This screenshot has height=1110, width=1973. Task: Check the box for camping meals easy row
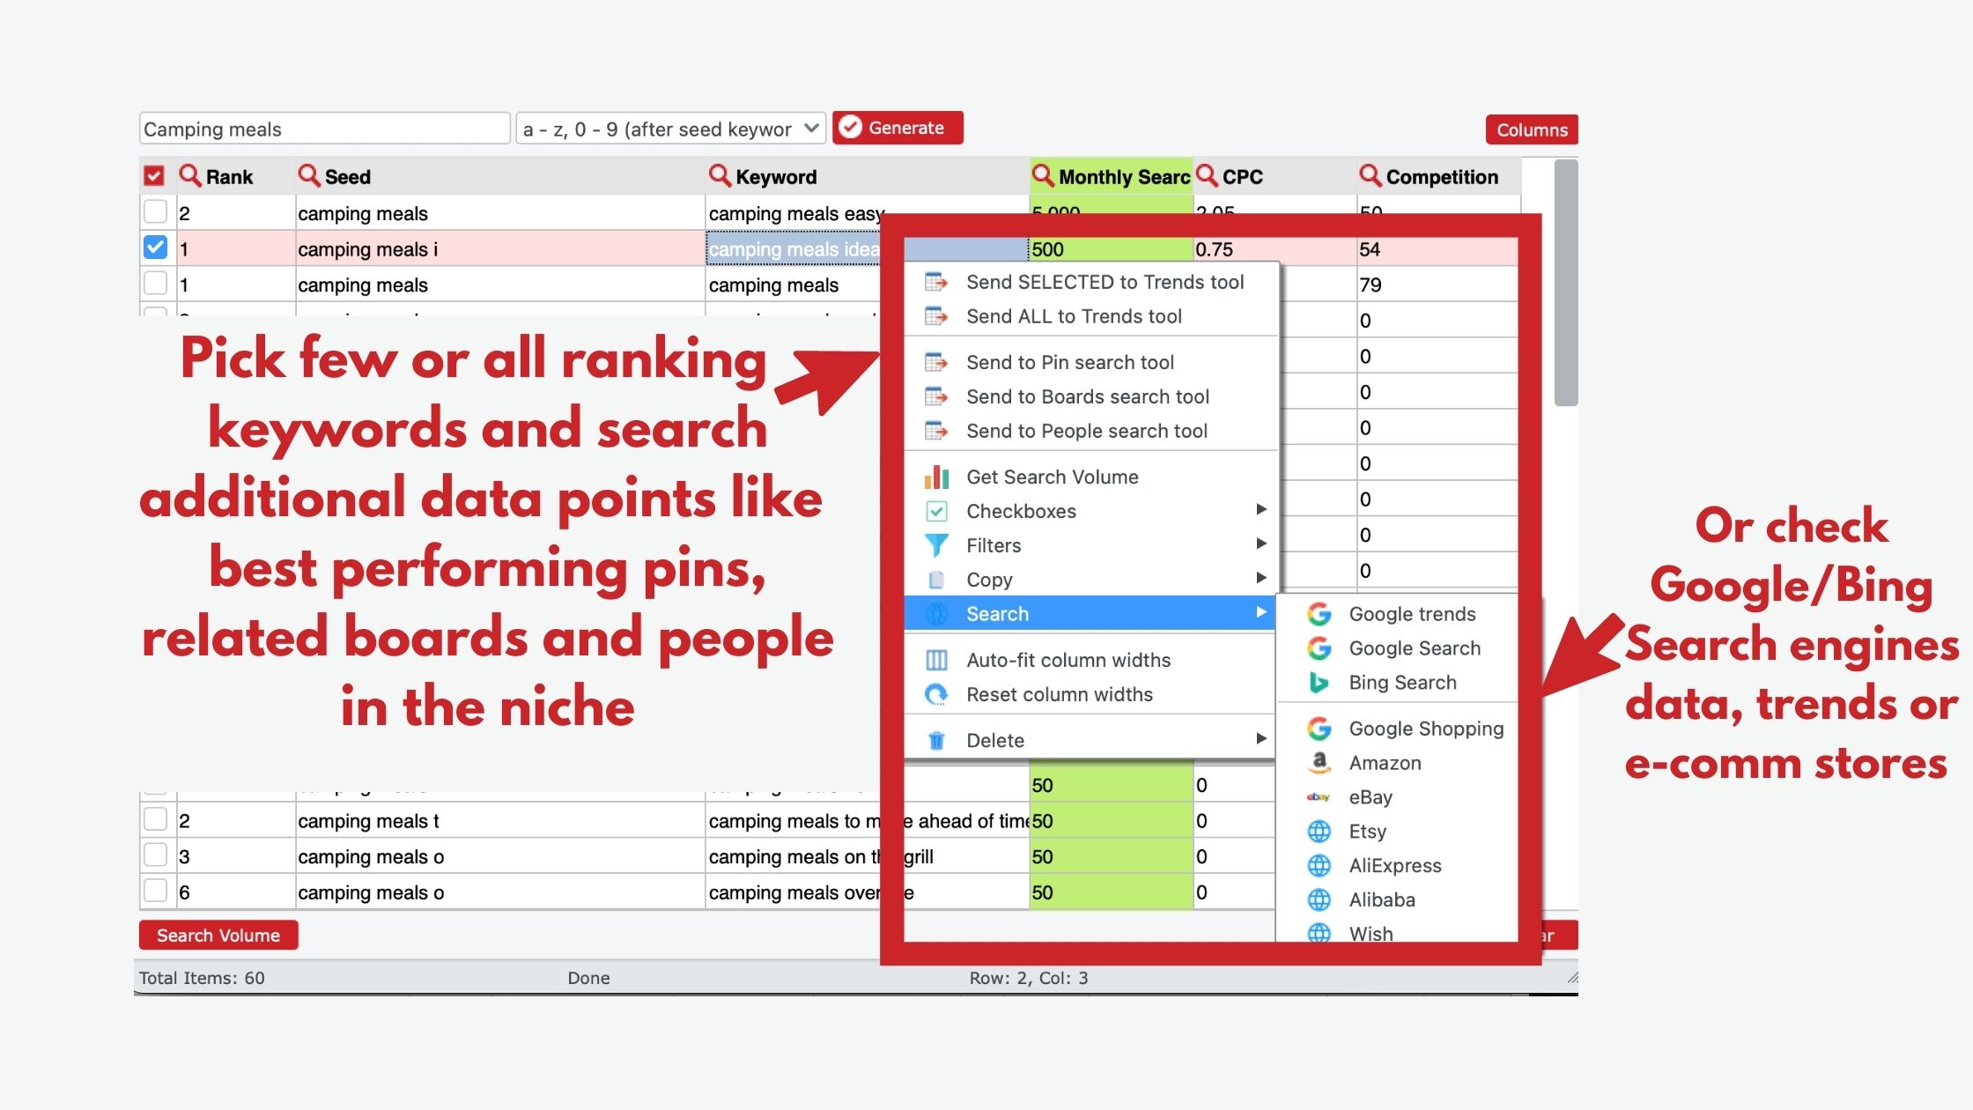tap(155, 211)
